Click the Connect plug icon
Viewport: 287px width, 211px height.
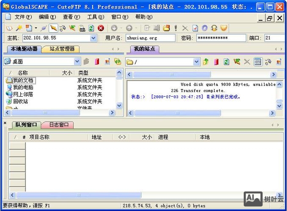44,28
